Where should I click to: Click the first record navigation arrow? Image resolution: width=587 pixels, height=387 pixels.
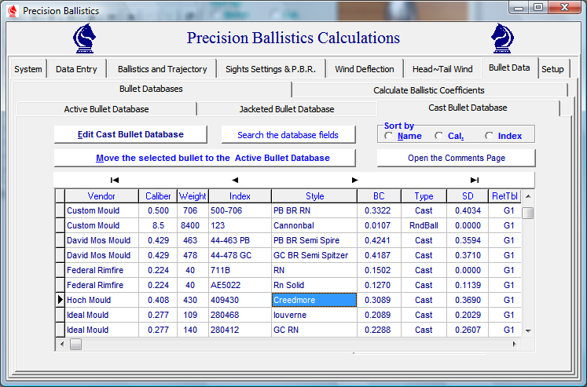pos(115,180)
